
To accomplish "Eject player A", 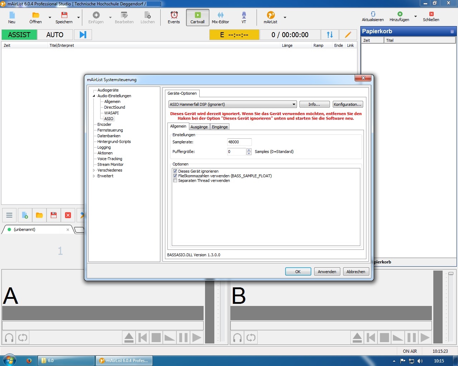I will pyautogui.click(x=129, y=337).
